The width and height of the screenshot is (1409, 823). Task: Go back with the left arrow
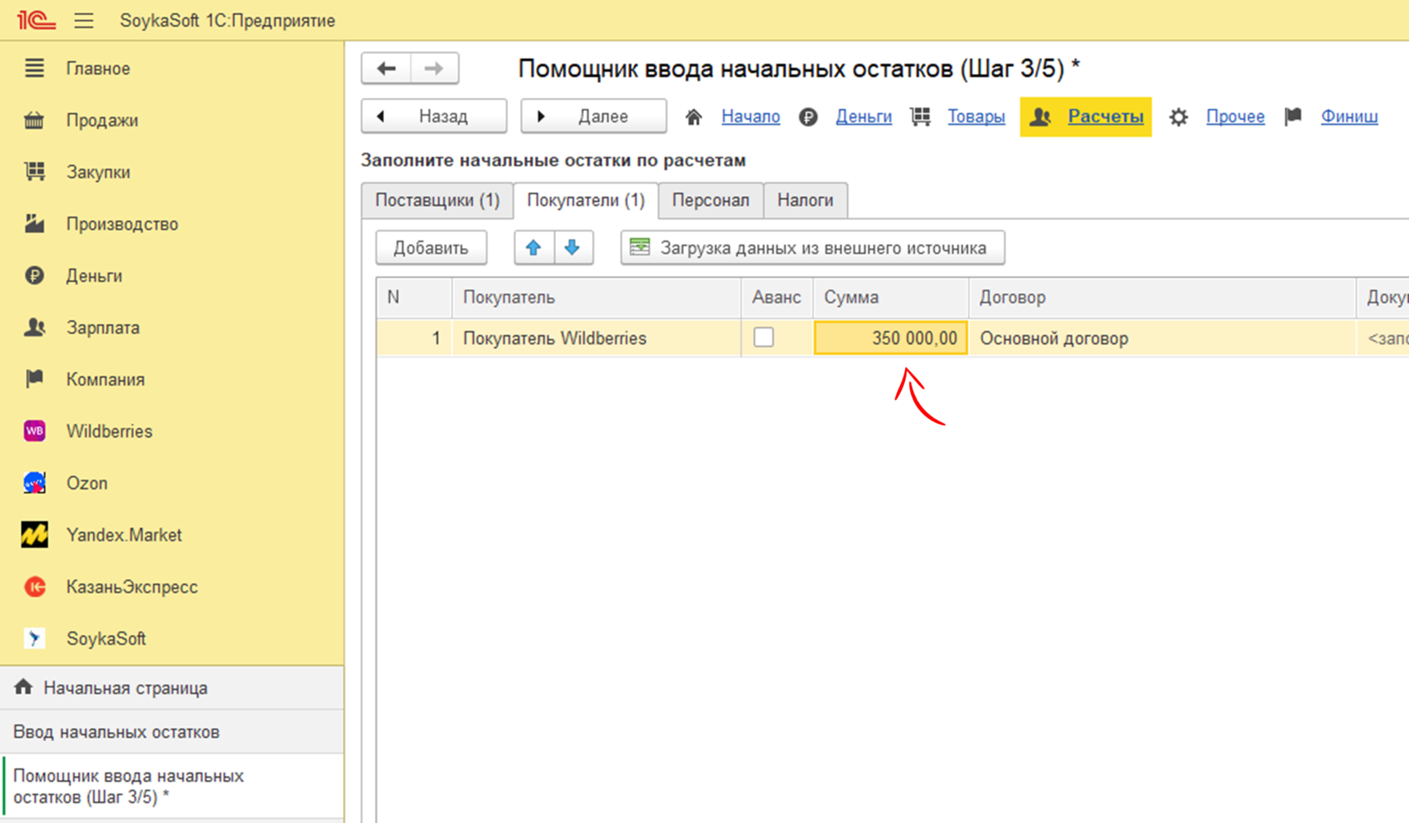387,69
